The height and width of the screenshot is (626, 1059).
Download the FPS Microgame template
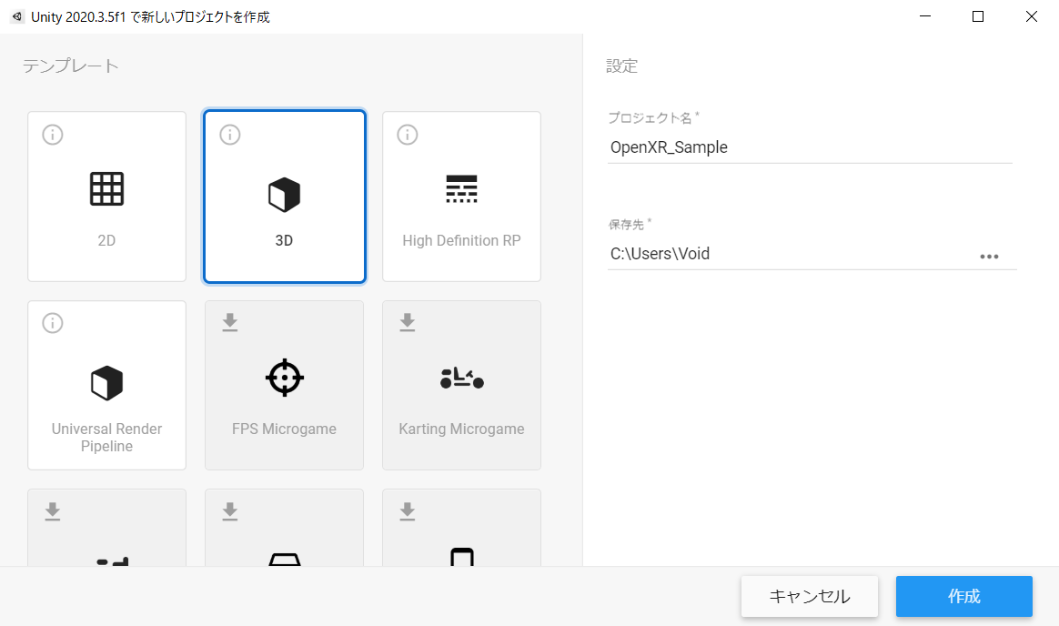(229, 322)
